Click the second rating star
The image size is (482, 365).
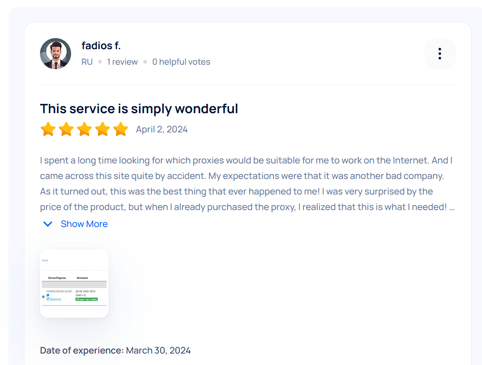click(x=66, y=129)
